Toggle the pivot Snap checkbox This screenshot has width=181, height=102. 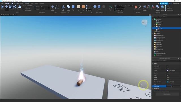click(55, 6)
